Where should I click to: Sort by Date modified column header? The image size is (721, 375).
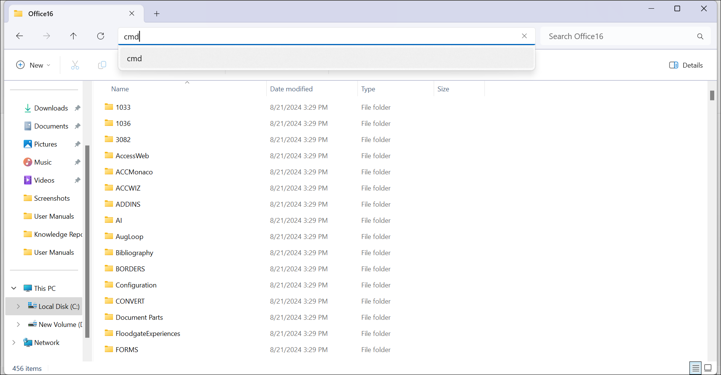click(291, 89)
